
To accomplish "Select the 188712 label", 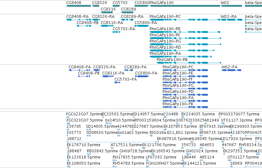I will [74, 139].
